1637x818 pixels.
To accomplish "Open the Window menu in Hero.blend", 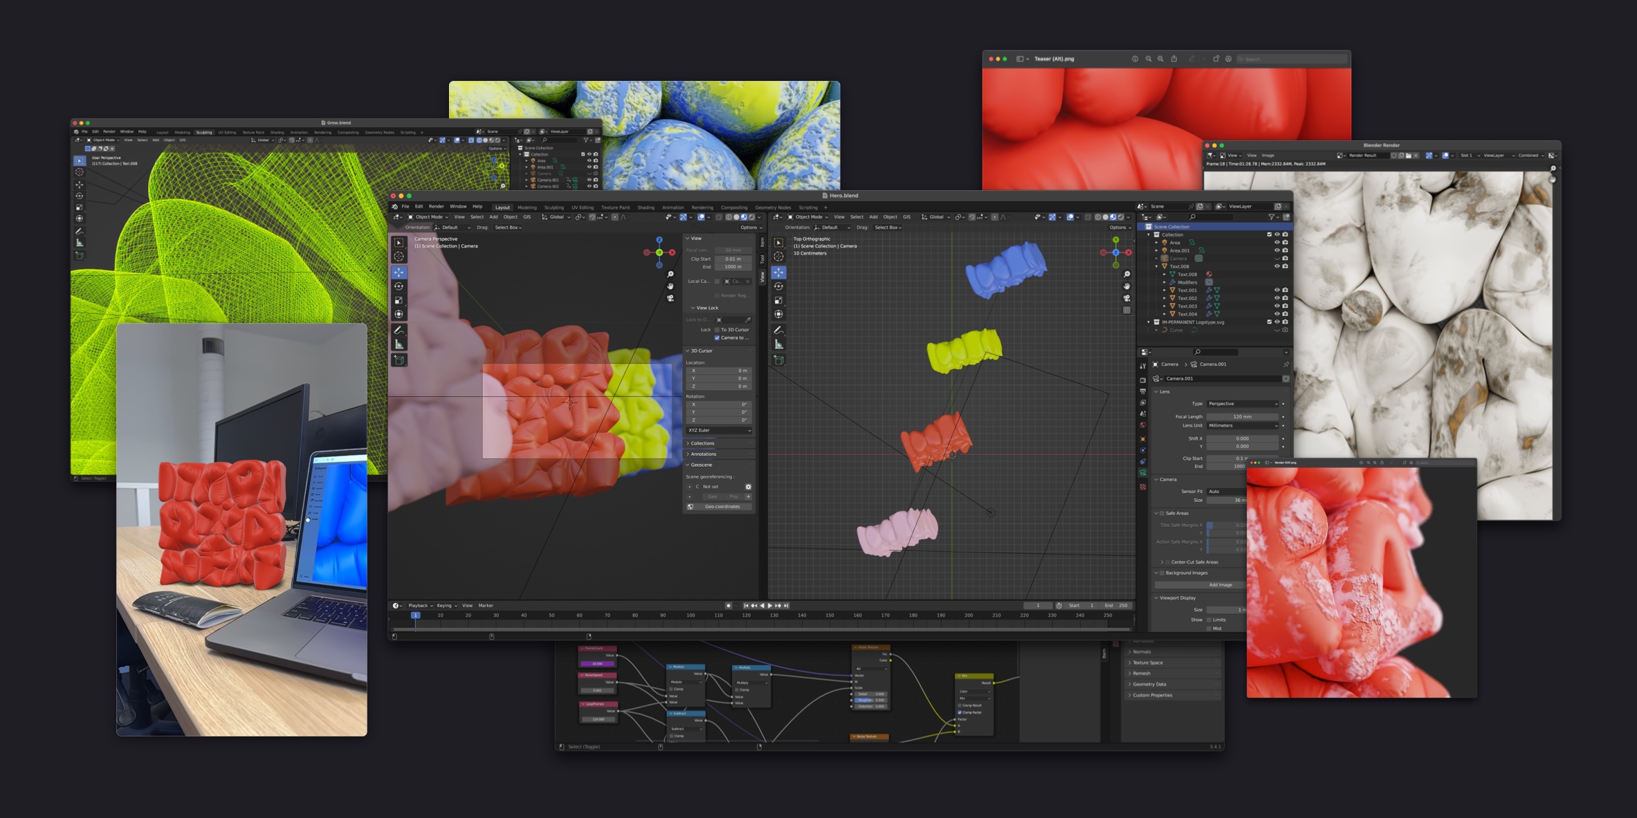I will [x=458, y=206].
